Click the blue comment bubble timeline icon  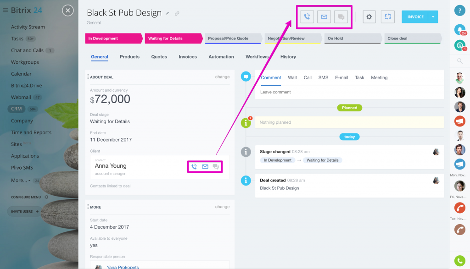(x=246, y=77)
